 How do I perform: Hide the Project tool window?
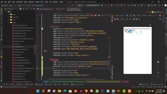(x=34, y=9)
